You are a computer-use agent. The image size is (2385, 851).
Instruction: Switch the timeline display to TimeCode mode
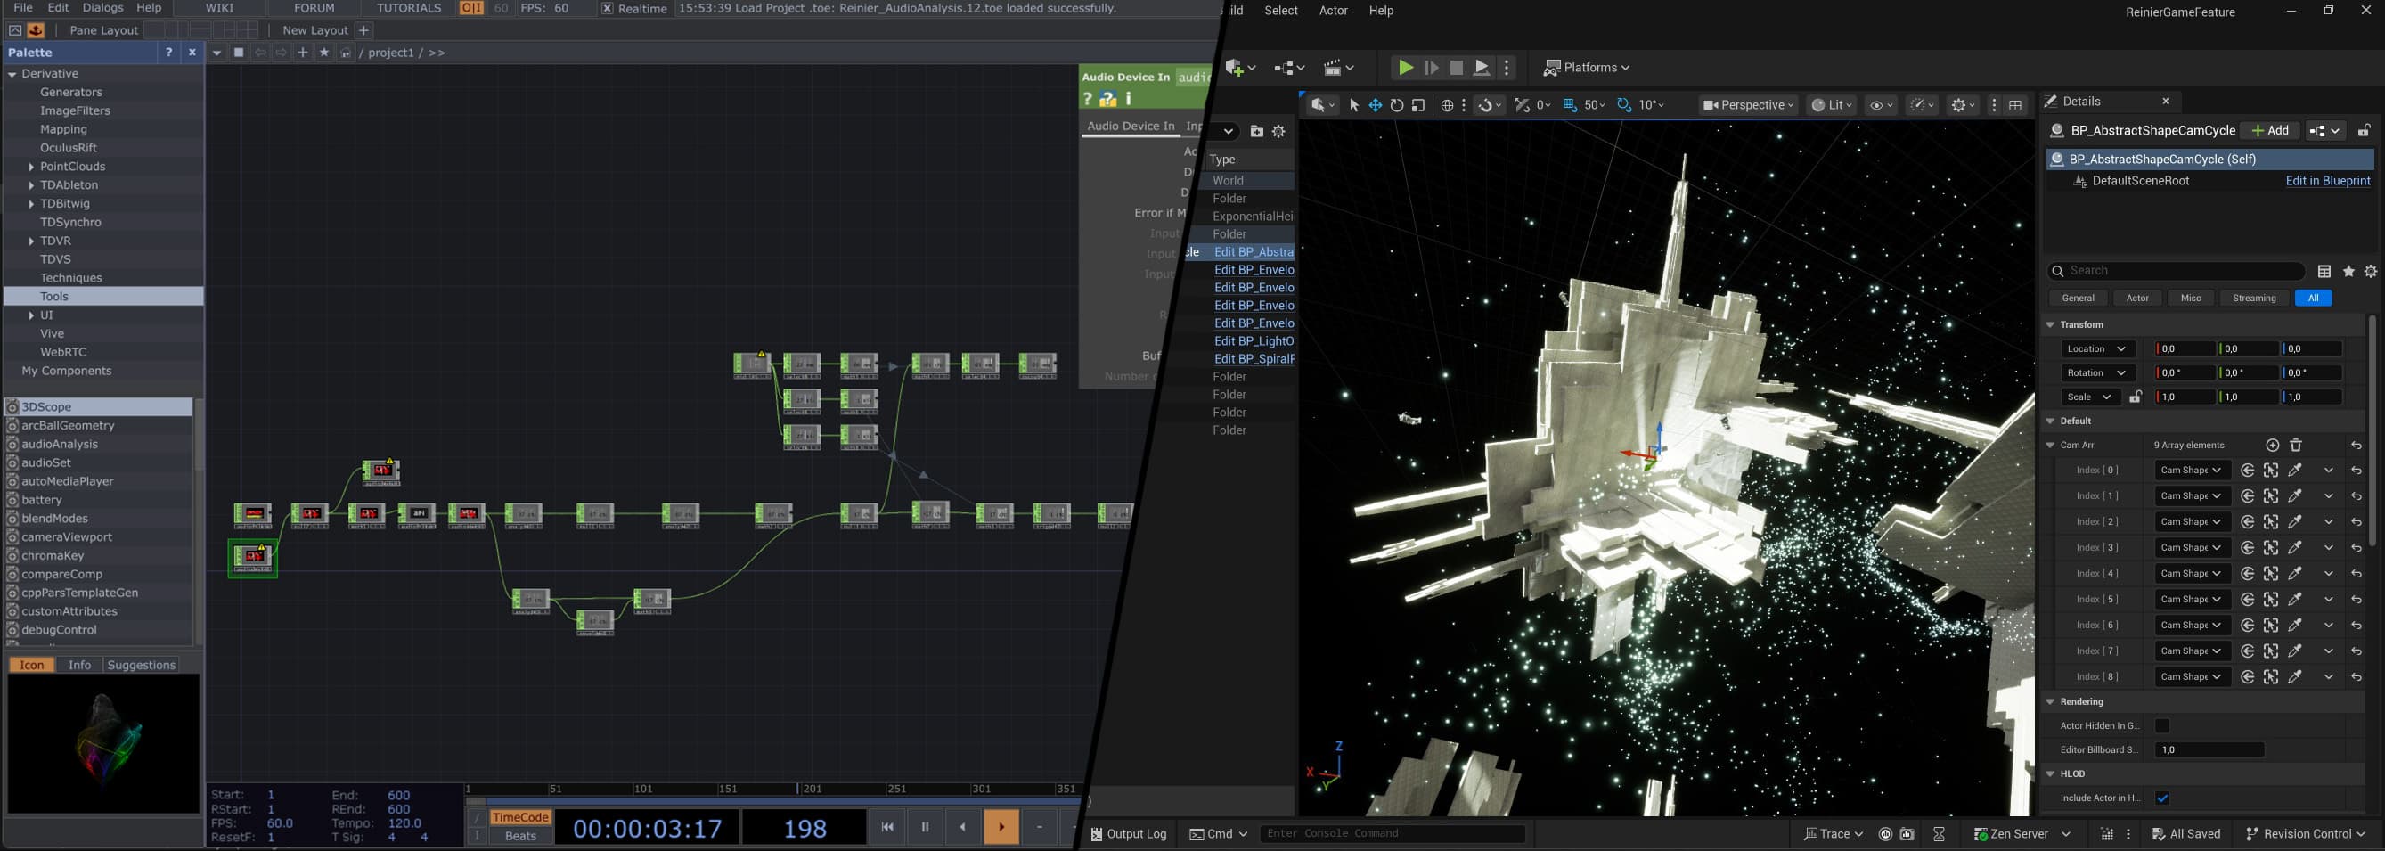point(520,818)
